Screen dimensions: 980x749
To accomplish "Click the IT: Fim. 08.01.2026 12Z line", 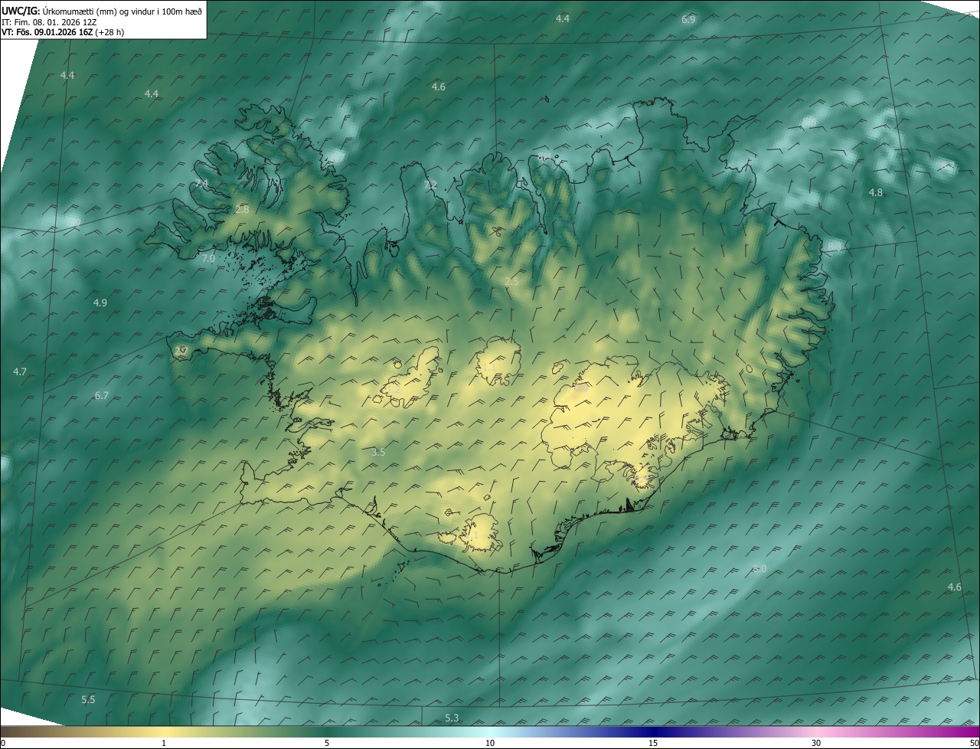I will point(49,22).
